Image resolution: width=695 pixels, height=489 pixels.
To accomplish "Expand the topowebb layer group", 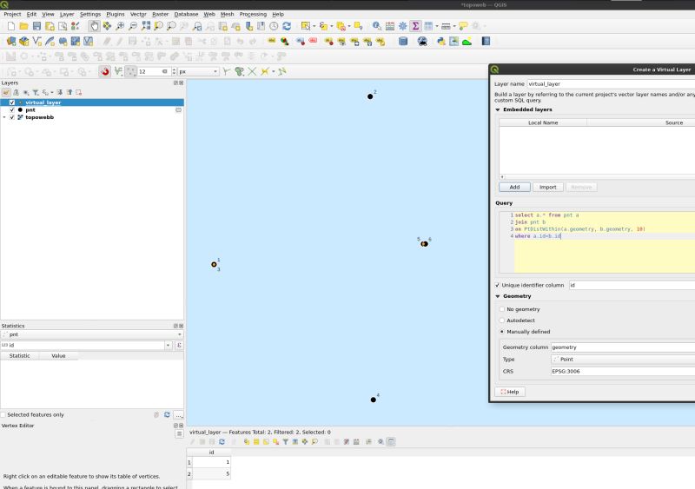I will click(4, 117).
